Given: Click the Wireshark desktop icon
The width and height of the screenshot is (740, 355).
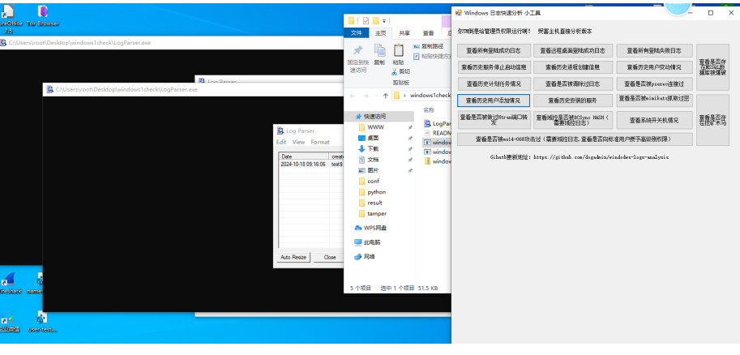Looking at the screenshot, I should [11, 283].
